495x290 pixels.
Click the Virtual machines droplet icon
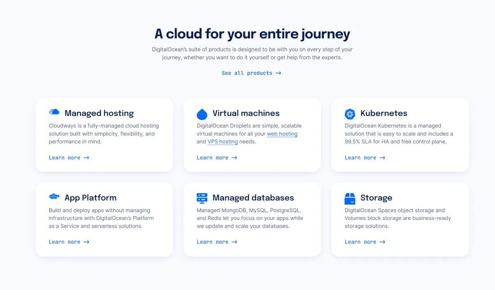pyautogui.click(x=202, y=114)
